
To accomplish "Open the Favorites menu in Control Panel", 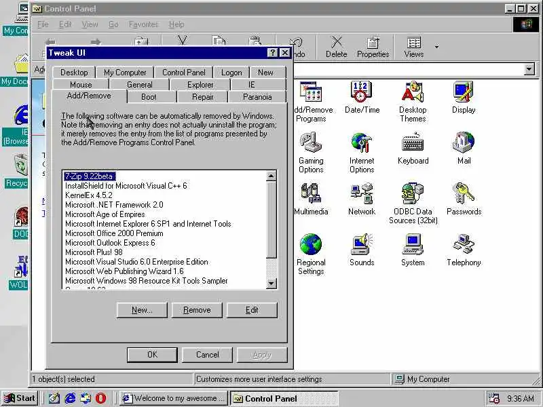I will tap(143, 24).
